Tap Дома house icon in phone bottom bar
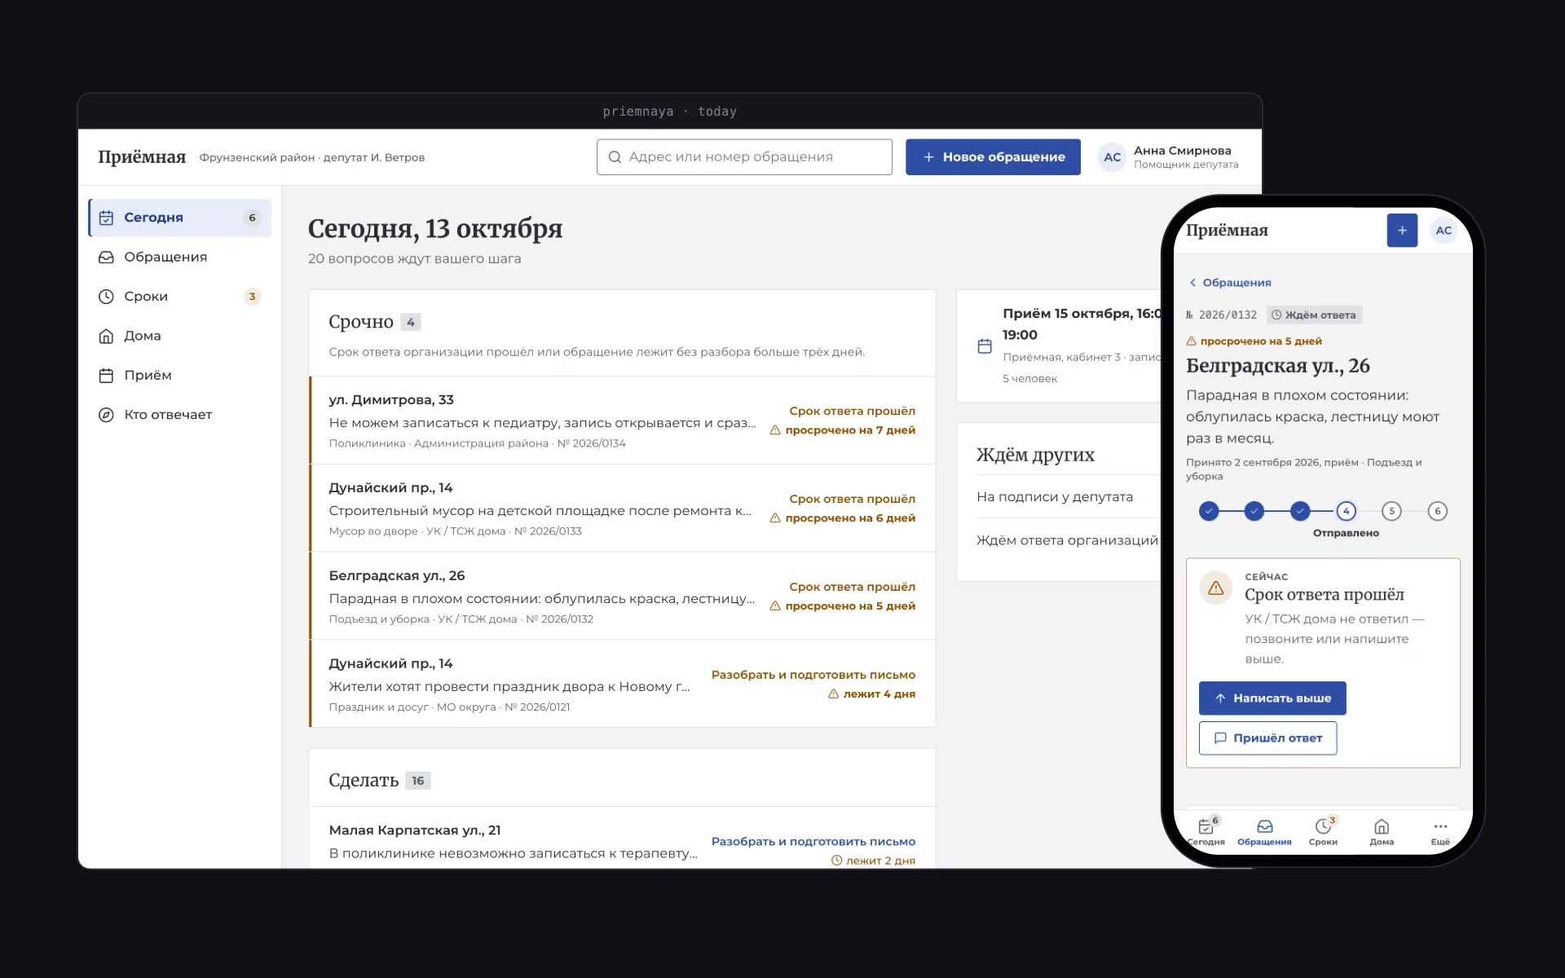The image size is (1565, 978). pyautogui.click(x=1382, y=832)
